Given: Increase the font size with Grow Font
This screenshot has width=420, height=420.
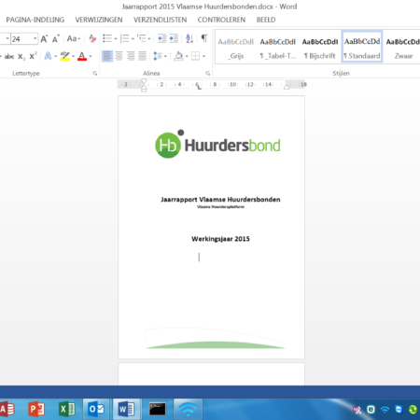Looking at the screenshot, I should click(x=44, y=39).
